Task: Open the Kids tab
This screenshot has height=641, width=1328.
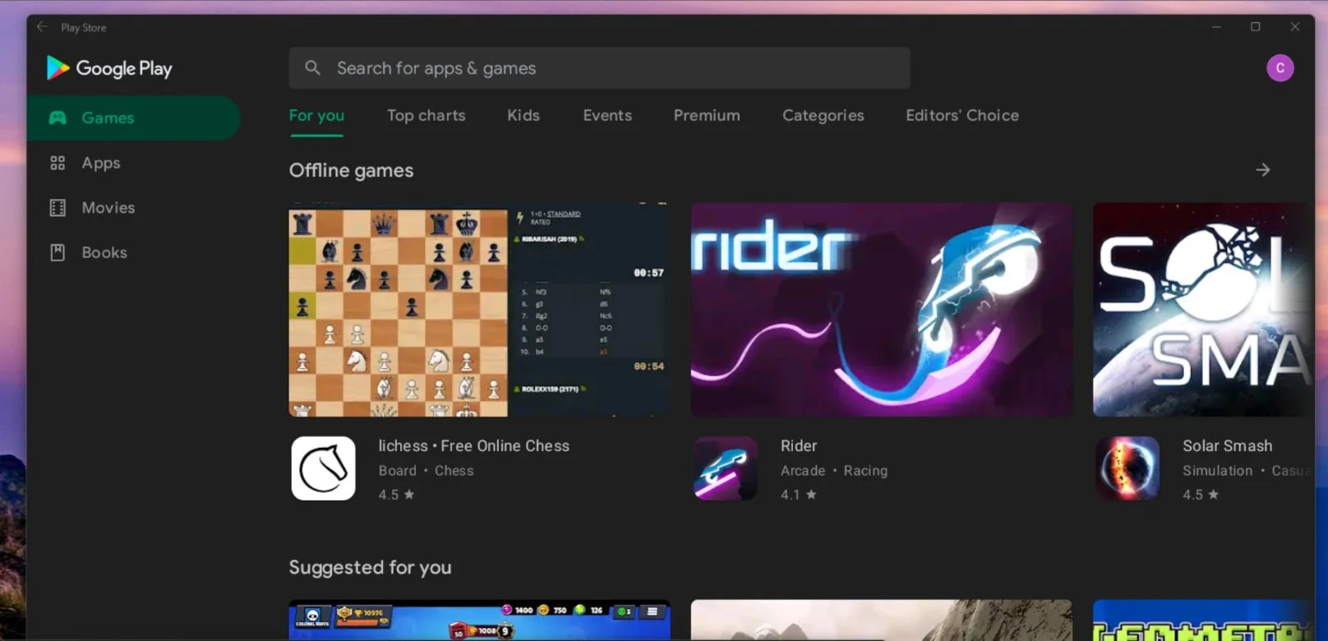Action: coord(523,116)
